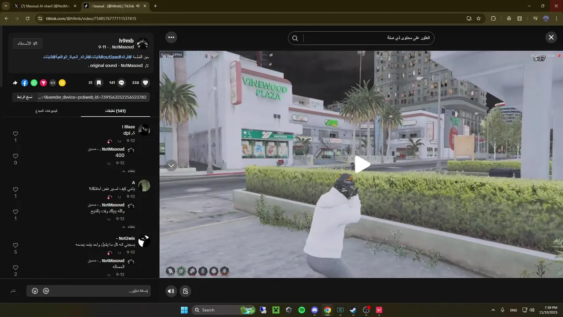Focus the related content search field
563x317 pixels.
click(x=361, y=38)
